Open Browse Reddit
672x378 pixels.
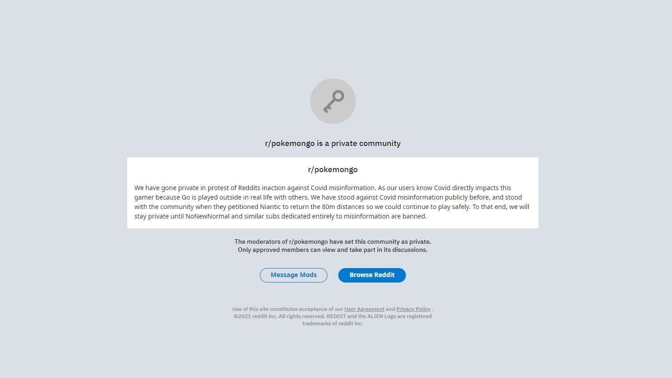(x=372, y=275)
